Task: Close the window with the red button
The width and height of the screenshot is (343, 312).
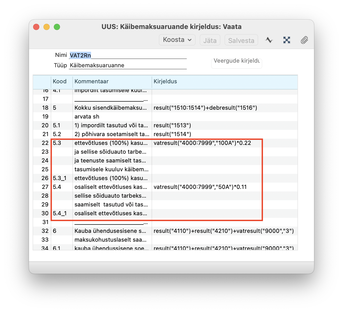Action: 36,27
